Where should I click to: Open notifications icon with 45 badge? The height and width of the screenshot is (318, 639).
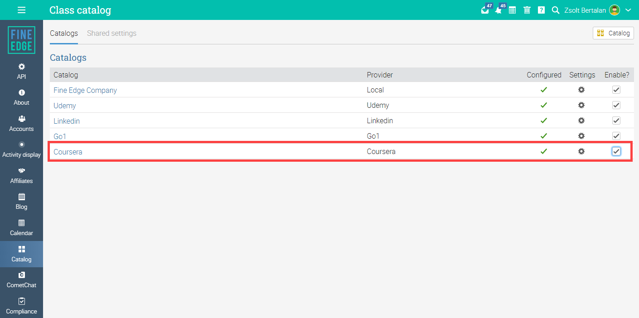(499, 10)
